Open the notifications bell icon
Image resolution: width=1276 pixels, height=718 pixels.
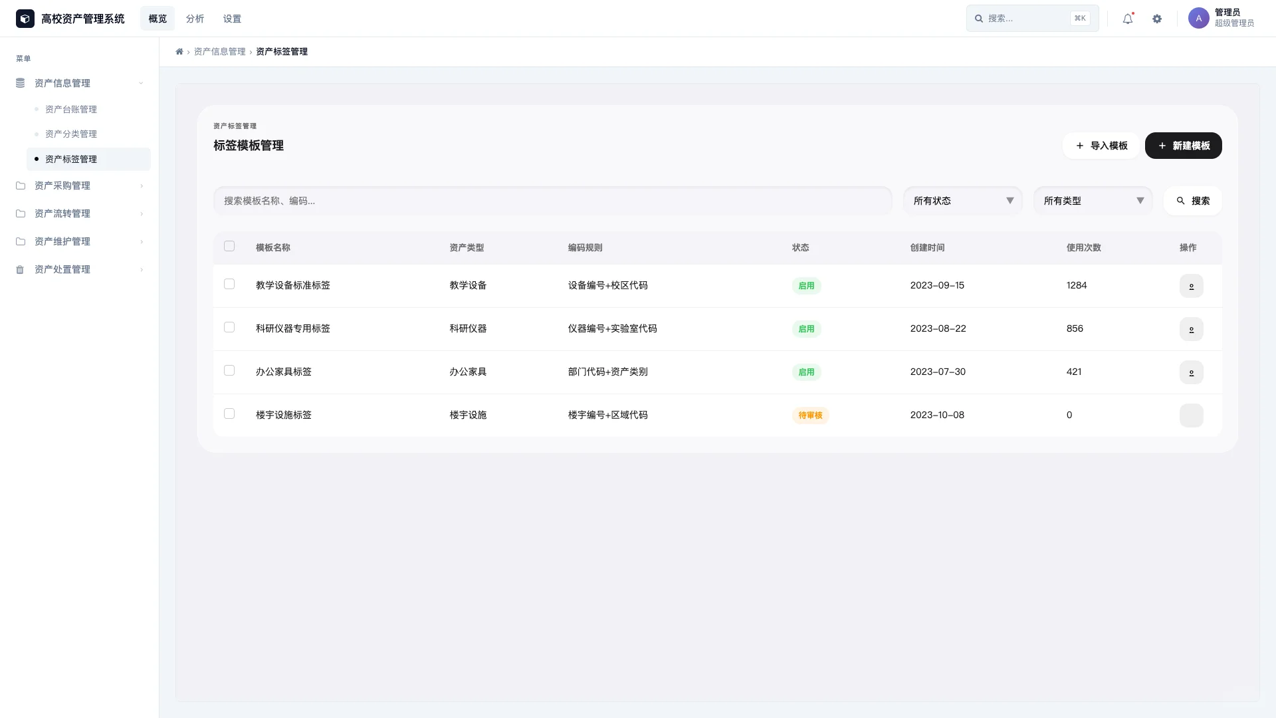[1128, 19]
